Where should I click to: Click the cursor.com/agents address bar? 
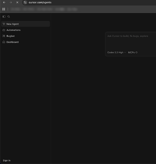[x=40, y=2]
